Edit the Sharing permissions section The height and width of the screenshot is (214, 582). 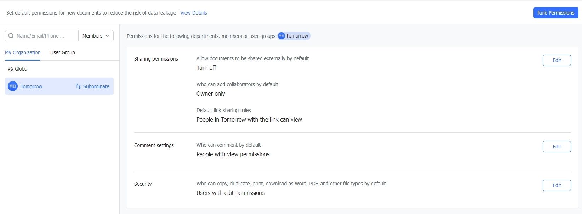point(557,60)
